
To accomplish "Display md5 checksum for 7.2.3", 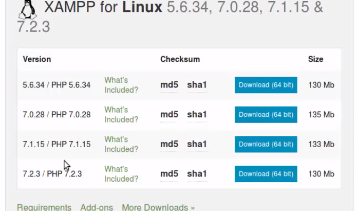I will (x=169, y=173).
